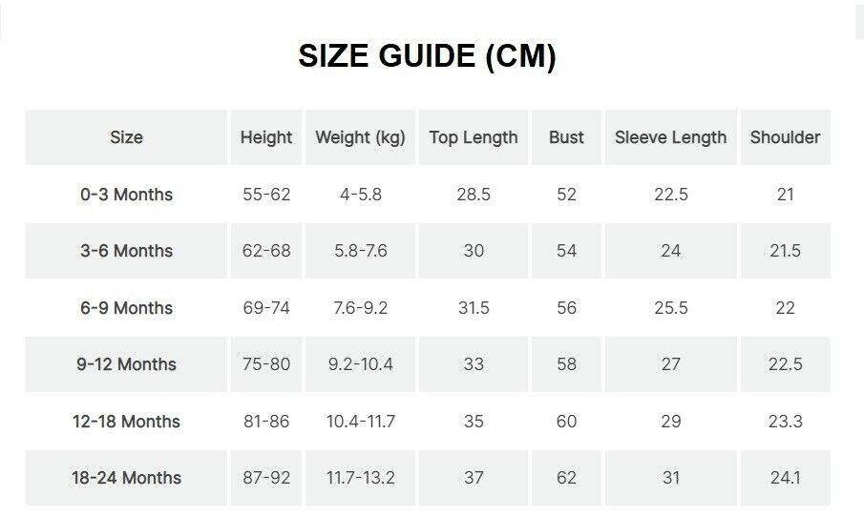
Task: Click the Sleeve Length column header
Action: [670, 137]
